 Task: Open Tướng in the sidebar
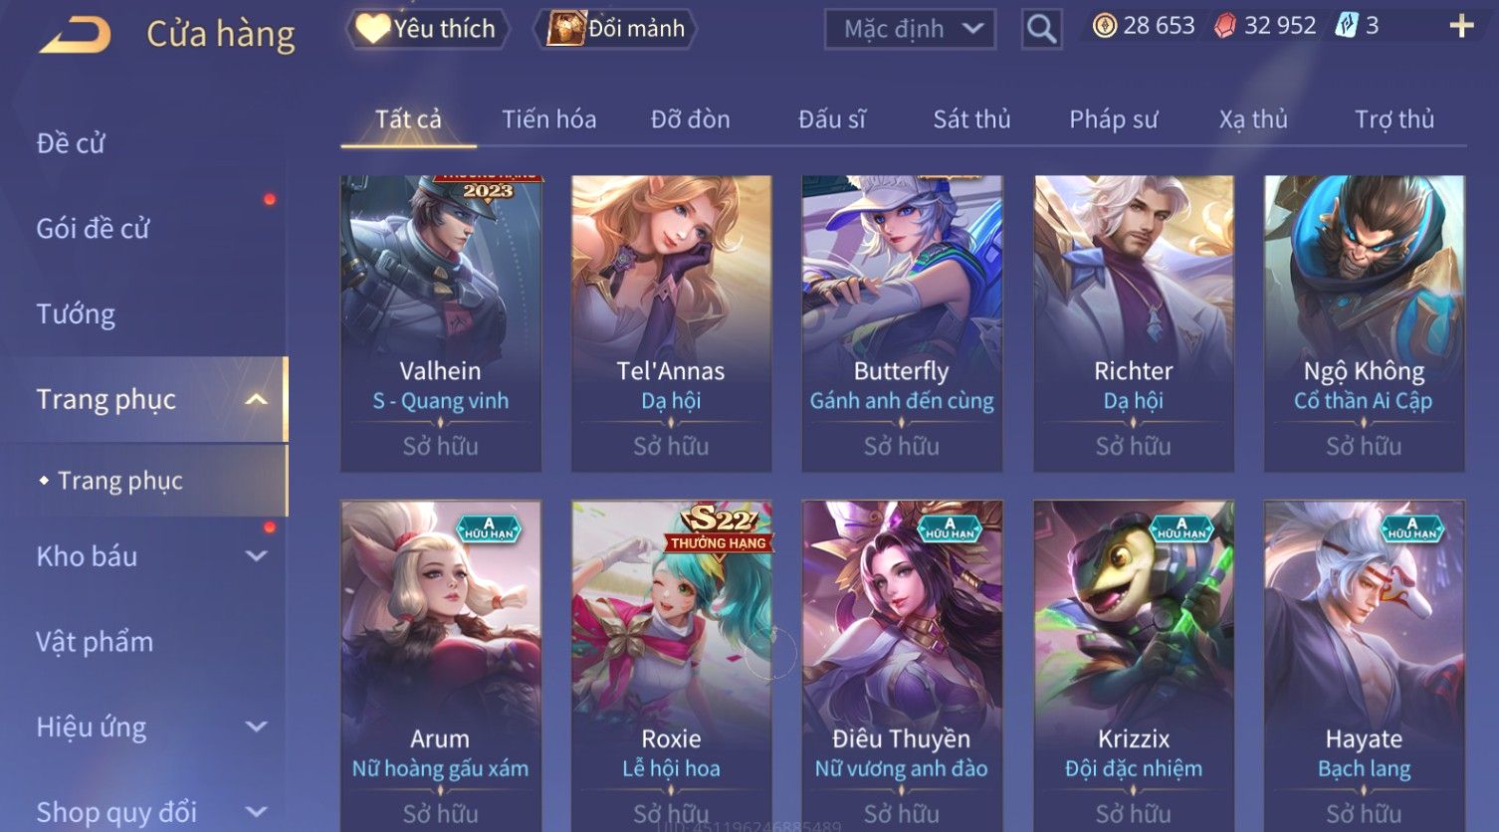click(76, 314)
